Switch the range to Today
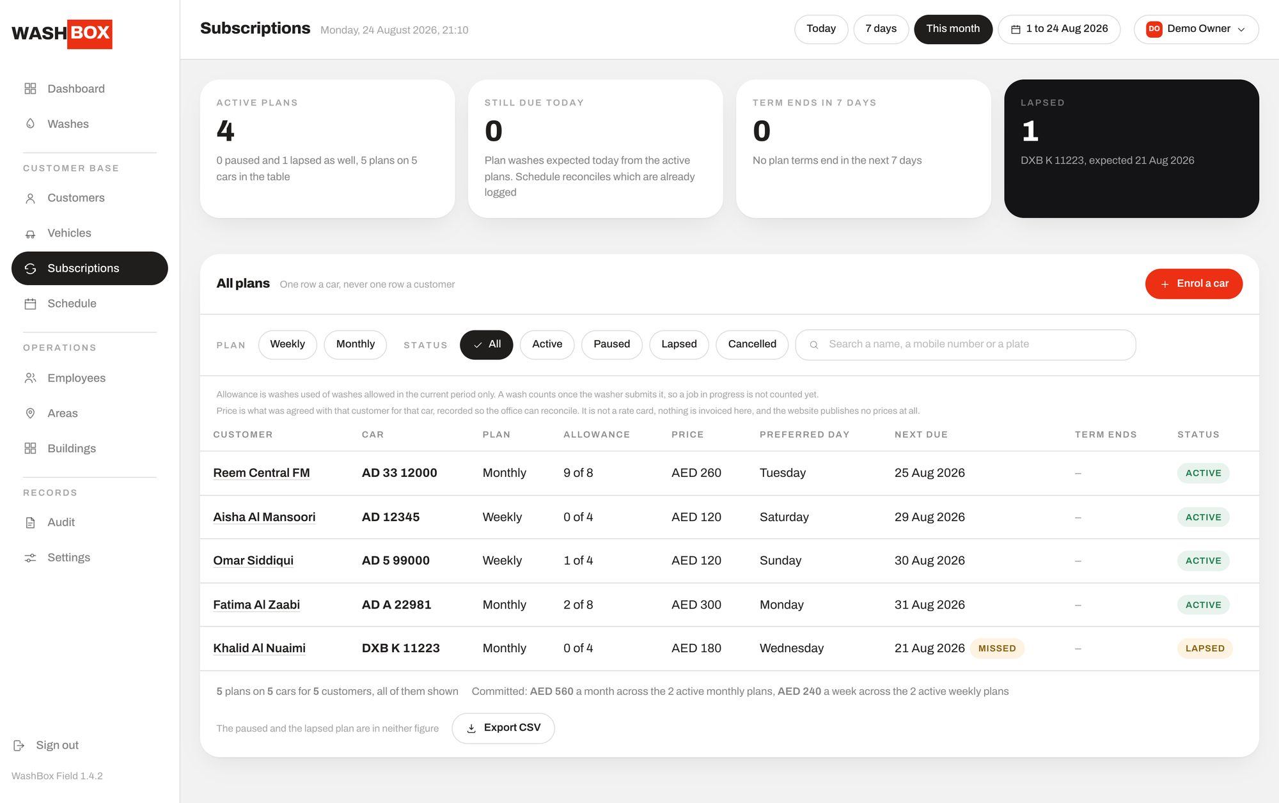Image resolution: width=1279 pixels, height=803 pixels. (821, 29)
